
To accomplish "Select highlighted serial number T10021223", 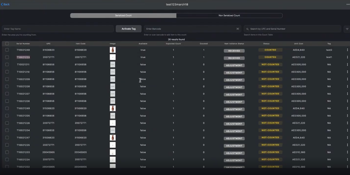I will [23, 57].
